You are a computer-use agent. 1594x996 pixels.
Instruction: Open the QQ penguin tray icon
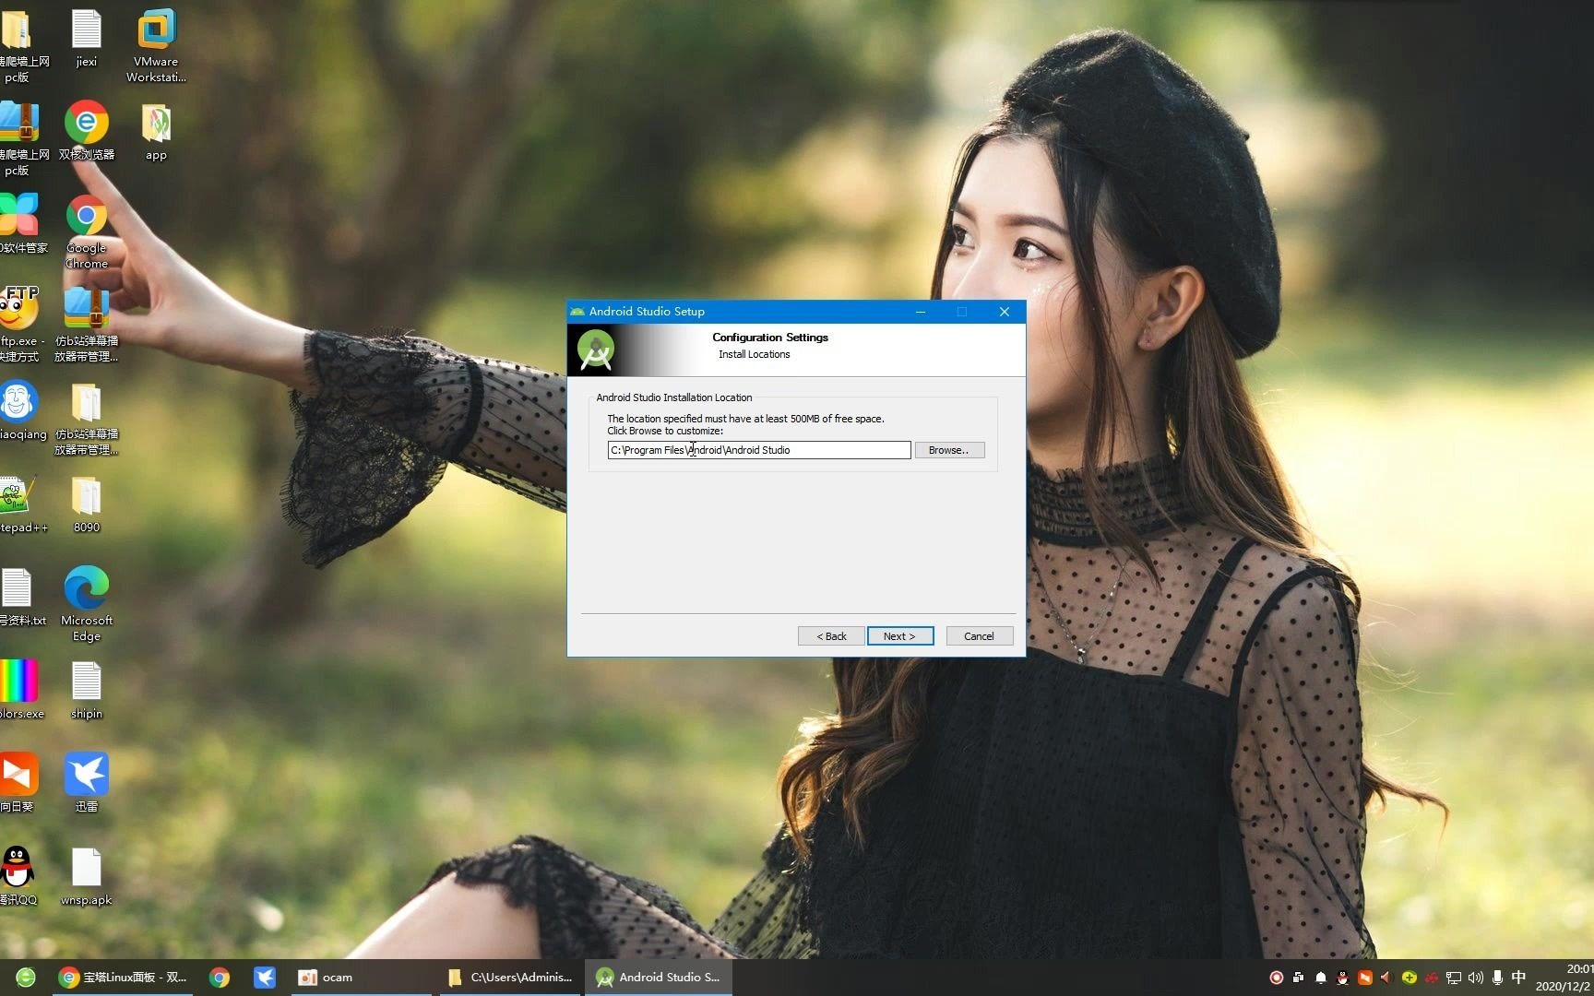1343,978
